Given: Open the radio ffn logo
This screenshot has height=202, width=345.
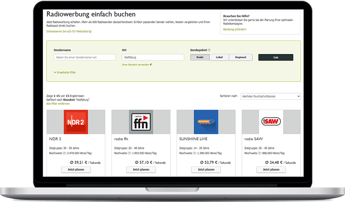Looking at the screenshot, I should [x=141, y=122].
